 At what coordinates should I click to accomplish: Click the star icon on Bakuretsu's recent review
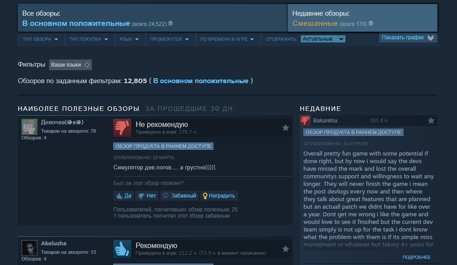(x=431, y=121)
